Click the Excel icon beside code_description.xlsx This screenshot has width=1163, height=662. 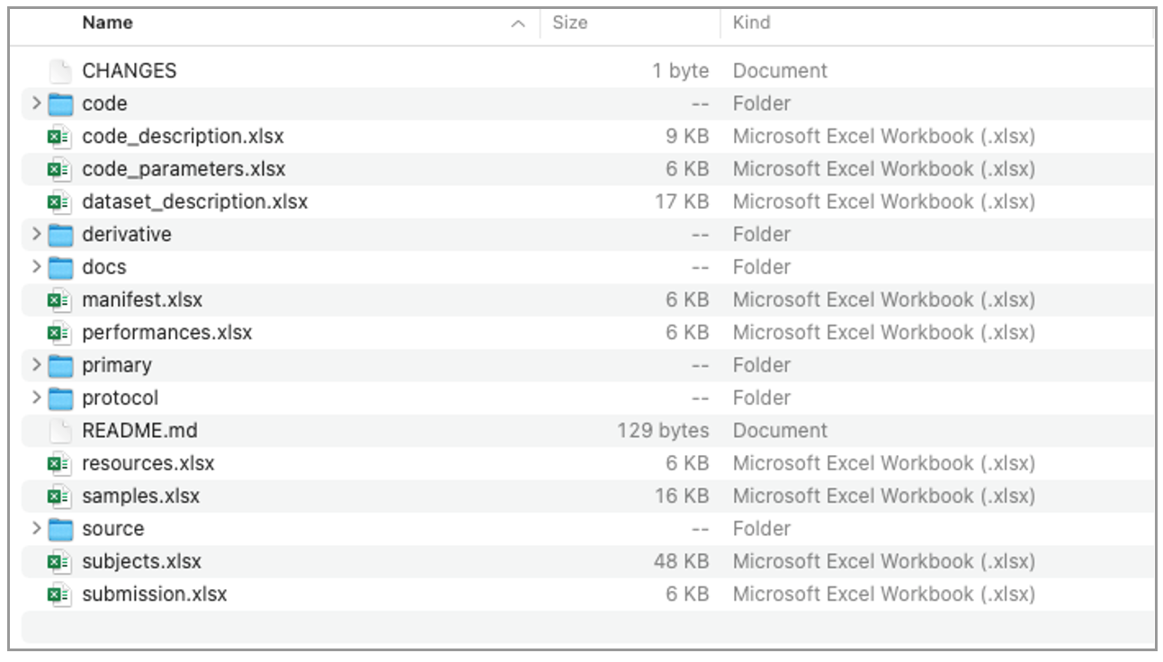coord(59,137)
